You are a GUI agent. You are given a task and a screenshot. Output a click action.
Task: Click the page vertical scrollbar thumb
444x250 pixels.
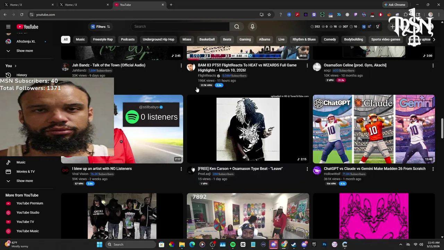click(x=442, y=128)
